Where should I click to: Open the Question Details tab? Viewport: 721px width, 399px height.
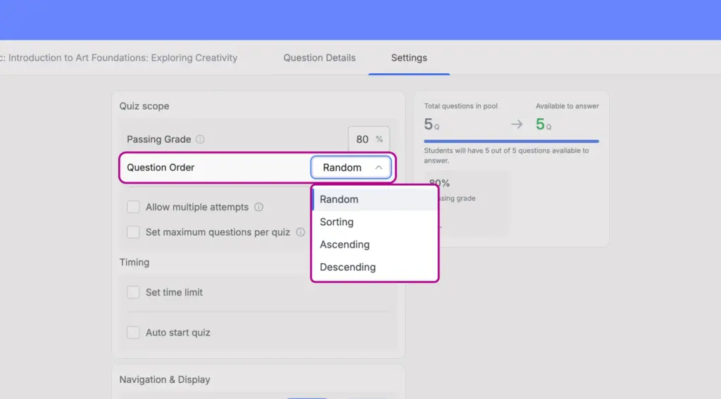tap(319, 58)
